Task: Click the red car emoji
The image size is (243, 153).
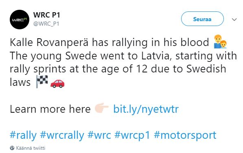Action: [x=57, y=84]
